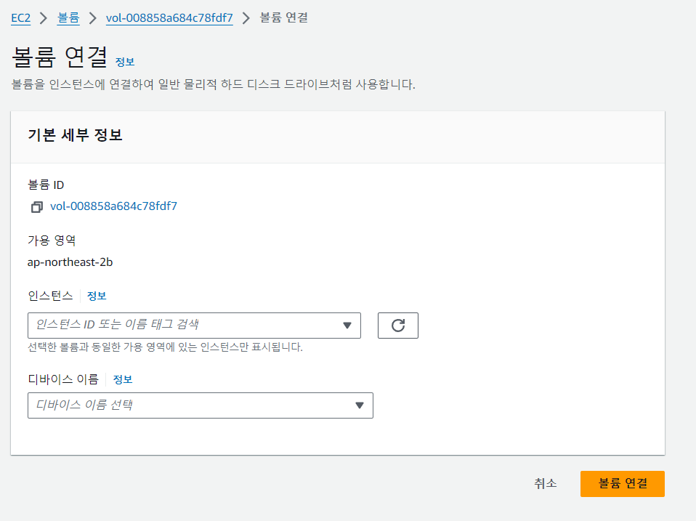The image size is (696, 521).
Task: Open the 볼륨 breadcrumb link
Action: 68,17
